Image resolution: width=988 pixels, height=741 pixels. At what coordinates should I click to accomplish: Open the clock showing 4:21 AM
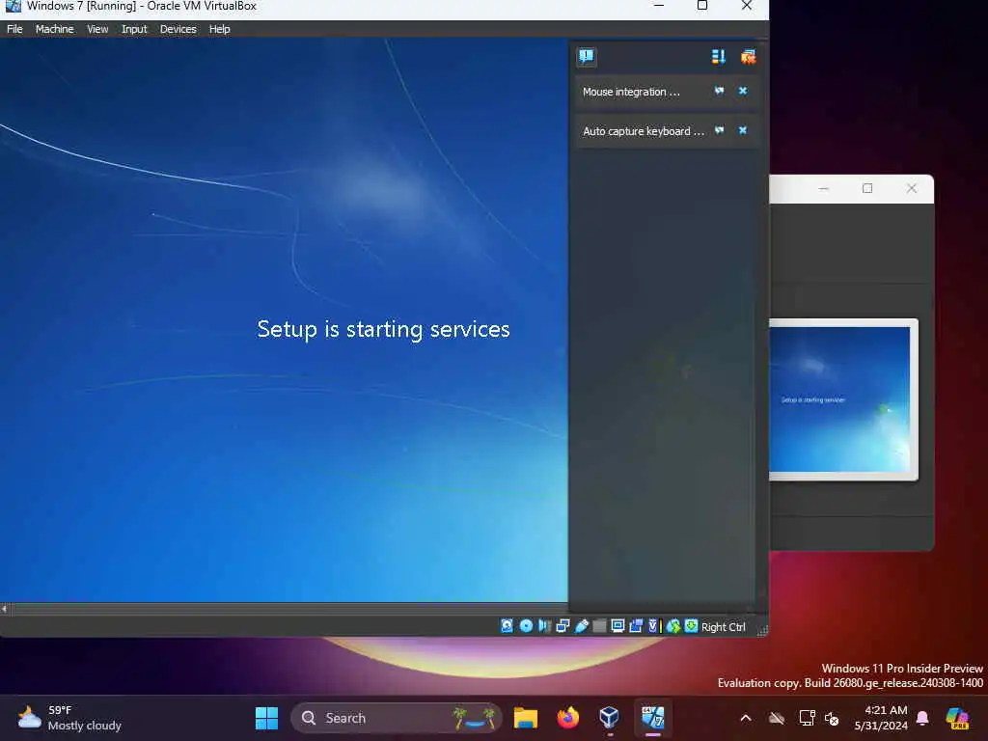click(881, 718)
